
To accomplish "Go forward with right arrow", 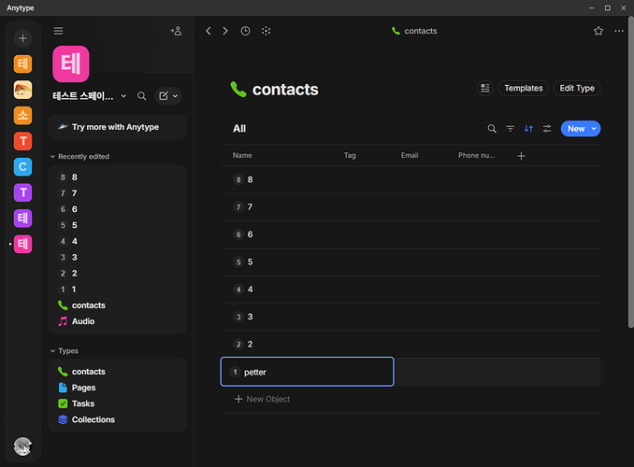I will tap(225, 31).
